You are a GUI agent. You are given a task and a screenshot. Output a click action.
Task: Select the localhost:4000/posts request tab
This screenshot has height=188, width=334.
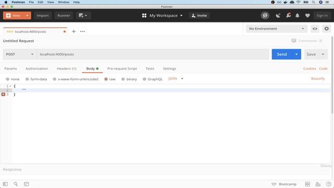[35, 31]
